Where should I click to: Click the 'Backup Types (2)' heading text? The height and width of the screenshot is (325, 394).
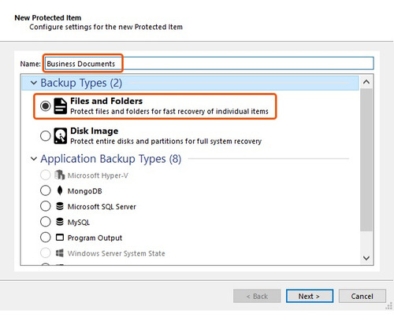click(x=81, y=83)
